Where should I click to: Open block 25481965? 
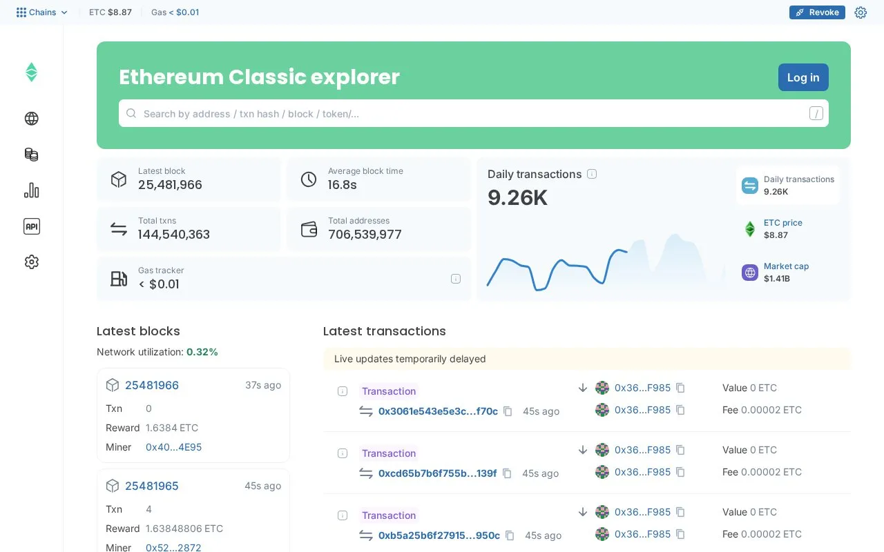(x=152, y=486)
